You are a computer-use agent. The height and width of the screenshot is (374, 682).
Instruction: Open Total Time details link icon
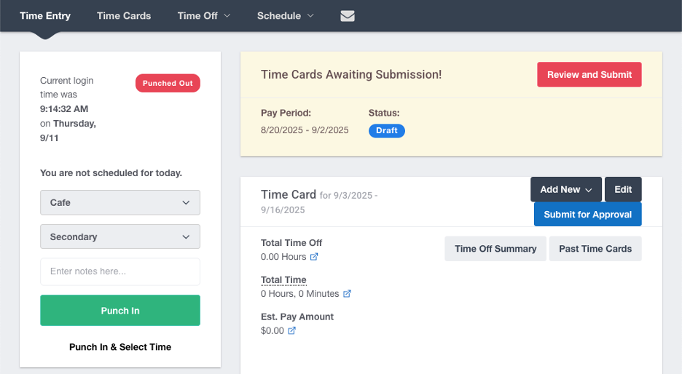[x=347, y=294]
